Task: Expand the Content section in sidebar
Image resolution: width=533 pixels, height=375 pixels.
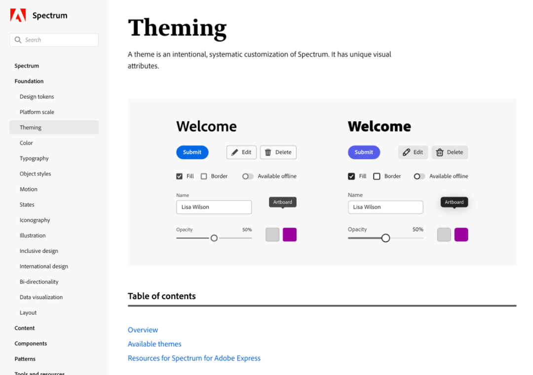Action: click(25, 328)
